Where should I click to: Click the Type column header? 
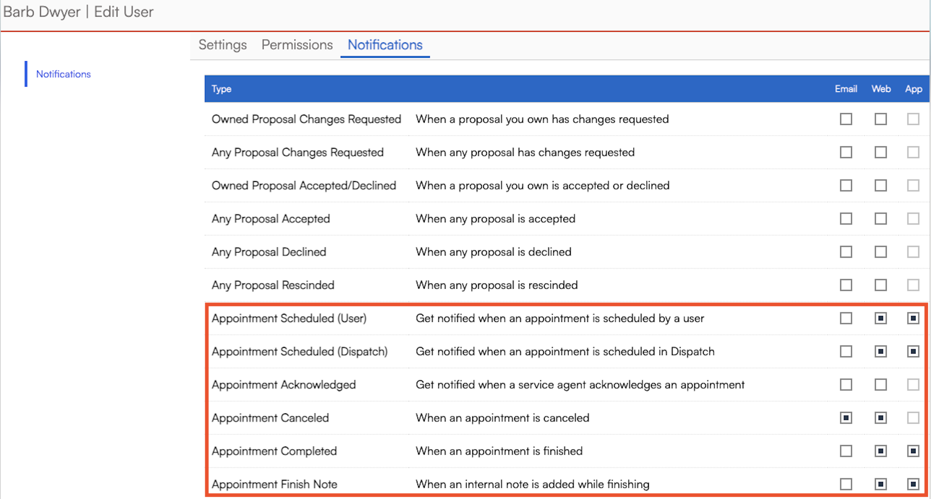point(221,89)
